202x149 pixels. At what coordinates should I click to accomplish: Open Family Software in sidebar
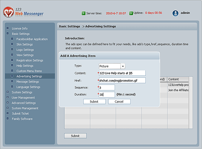tap(22, 119)
